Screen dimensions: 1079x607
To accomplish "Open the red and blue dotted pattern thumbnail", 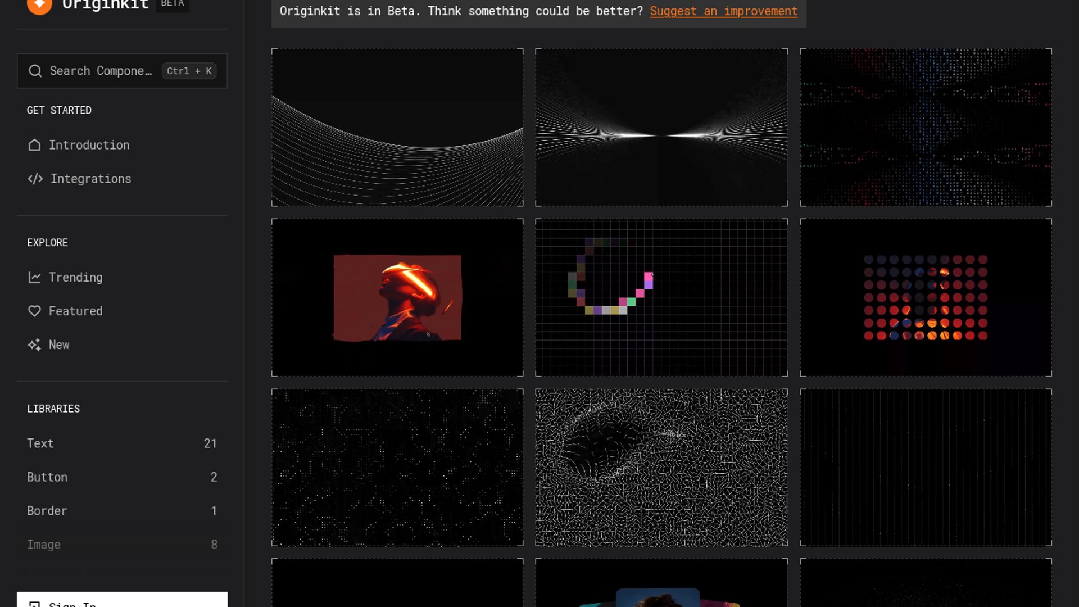I will coord(926,128).
